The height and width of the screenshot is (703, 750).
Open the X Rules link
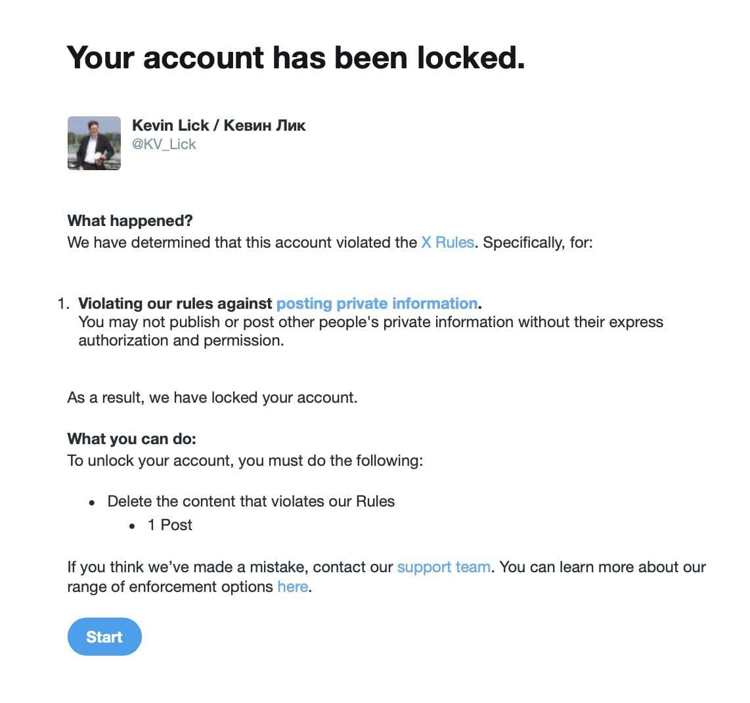point(447,242)
